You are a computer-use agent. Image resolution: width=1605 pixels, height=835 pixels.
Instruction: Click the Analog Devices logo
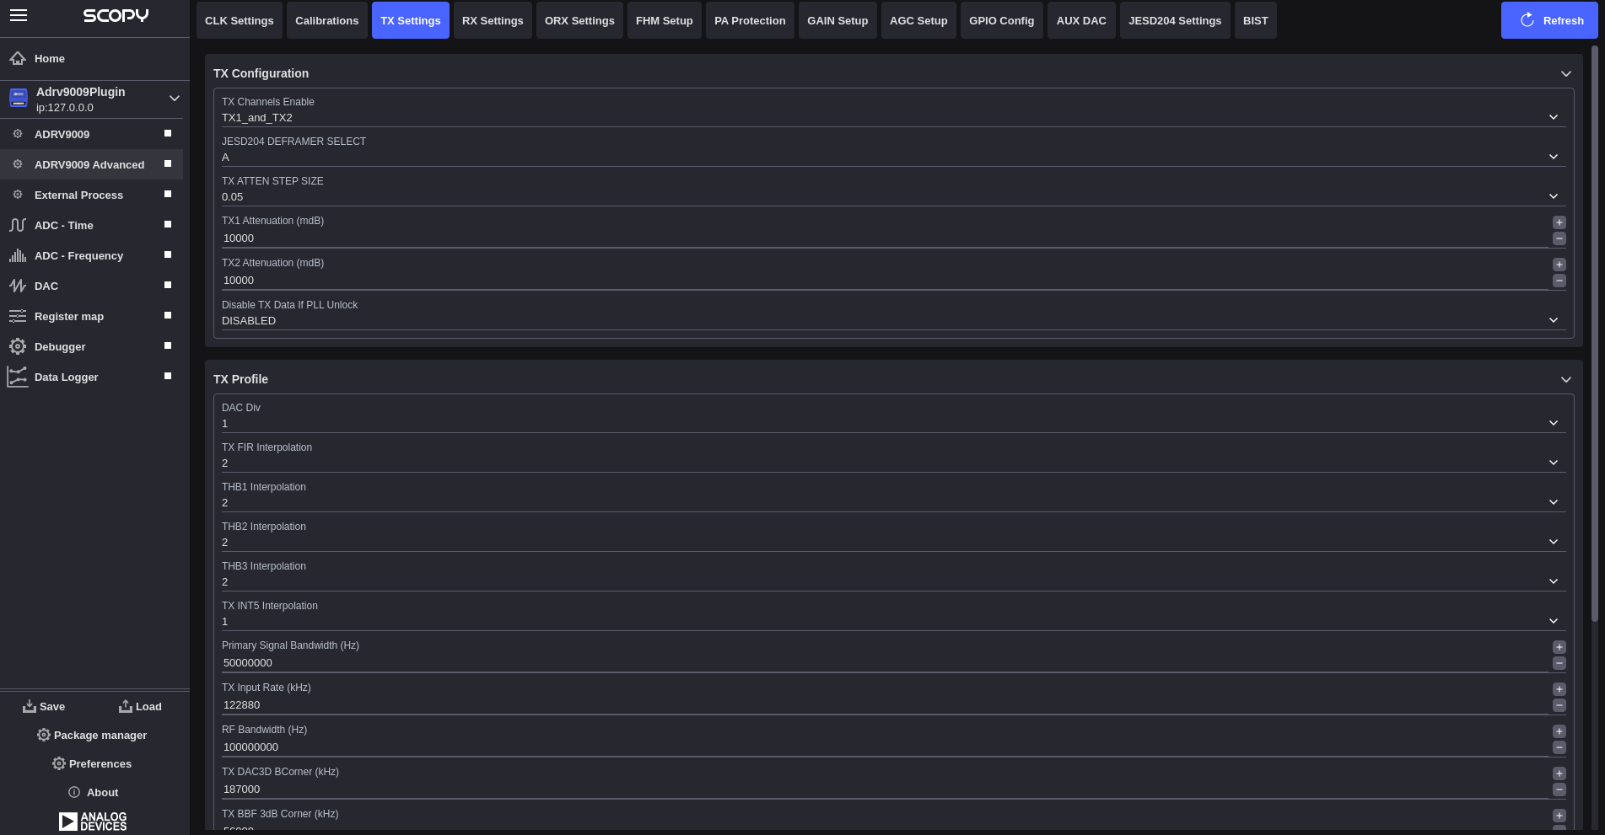(93, 822)
